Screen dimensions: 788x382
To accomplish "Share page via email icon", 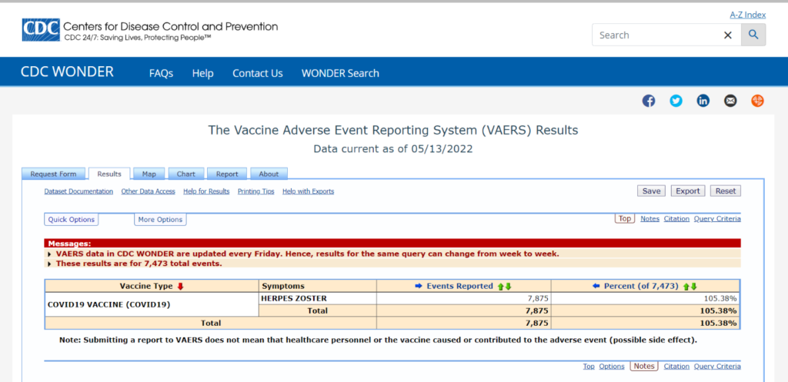I will (730, 101).
